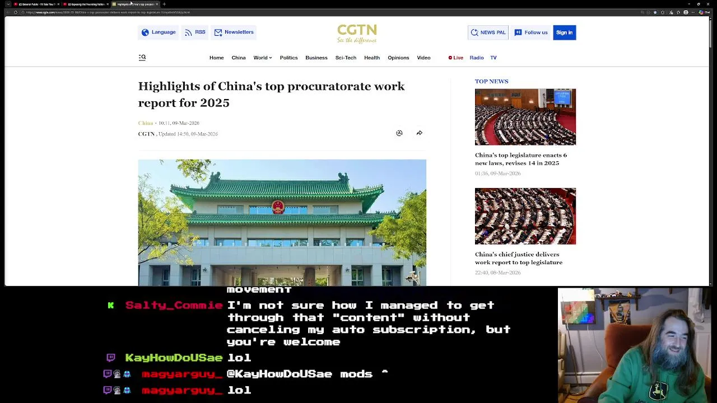The image size is (717, 403).
Task: Open the Language selector globe icon
Action: pyautogui.click(x=145, y=32)
